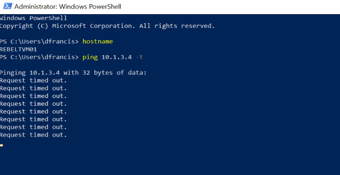Click the second PS C:\Users\dfrancis prompt

pos(39,57)
